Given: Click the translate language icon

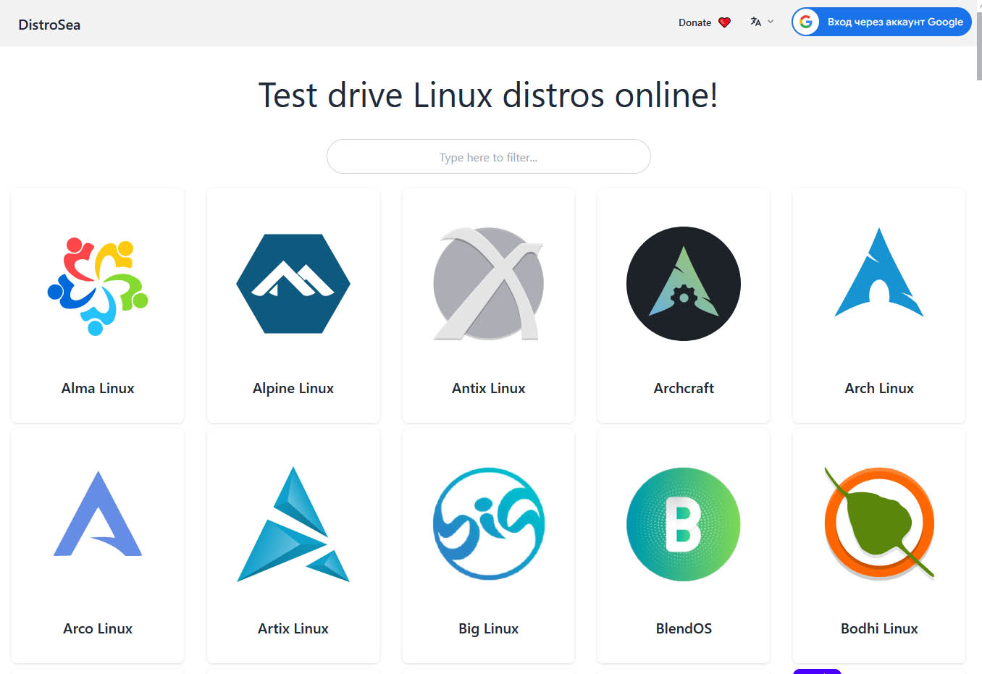Looking at the screenshot, I should click(755, 22).
